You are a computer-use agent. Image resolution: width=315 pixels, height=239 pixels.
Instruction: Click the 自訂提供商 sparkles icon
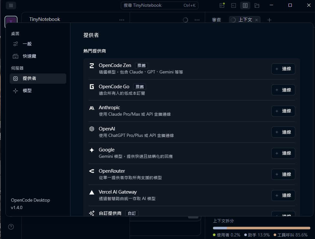tap(92, 213)
